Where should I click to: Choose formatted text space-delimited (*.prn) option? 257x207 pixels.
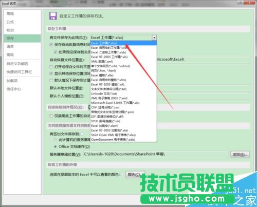click(123, 112)
